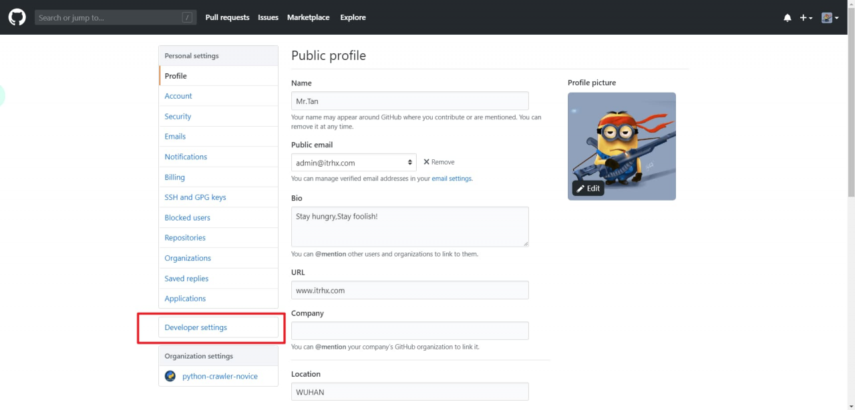The width and height of the screenshot is (855, 410).
Task: Select SSH and GPG keys settings
Action: pos(195,197)
